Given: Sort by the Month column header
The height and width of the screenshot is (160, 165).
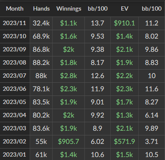Looking at the screenshot, I should click(15, 8).
